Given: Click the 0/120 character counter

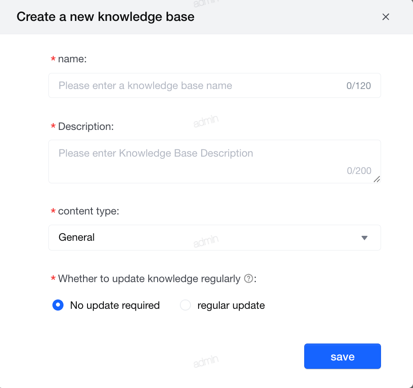Looking at the screenshot, I should 358,86.
